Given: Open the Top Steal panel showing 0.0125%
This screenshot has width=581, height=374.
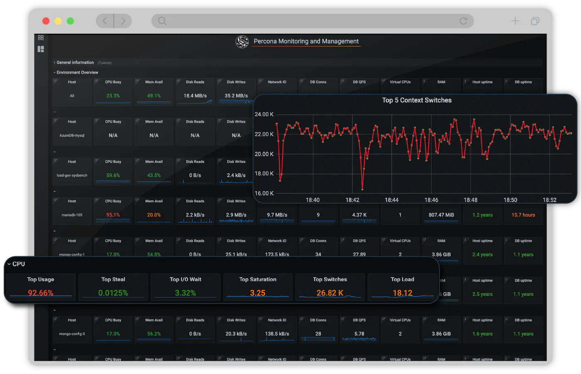Looking at the screenshot, I should tap(113, 287).
